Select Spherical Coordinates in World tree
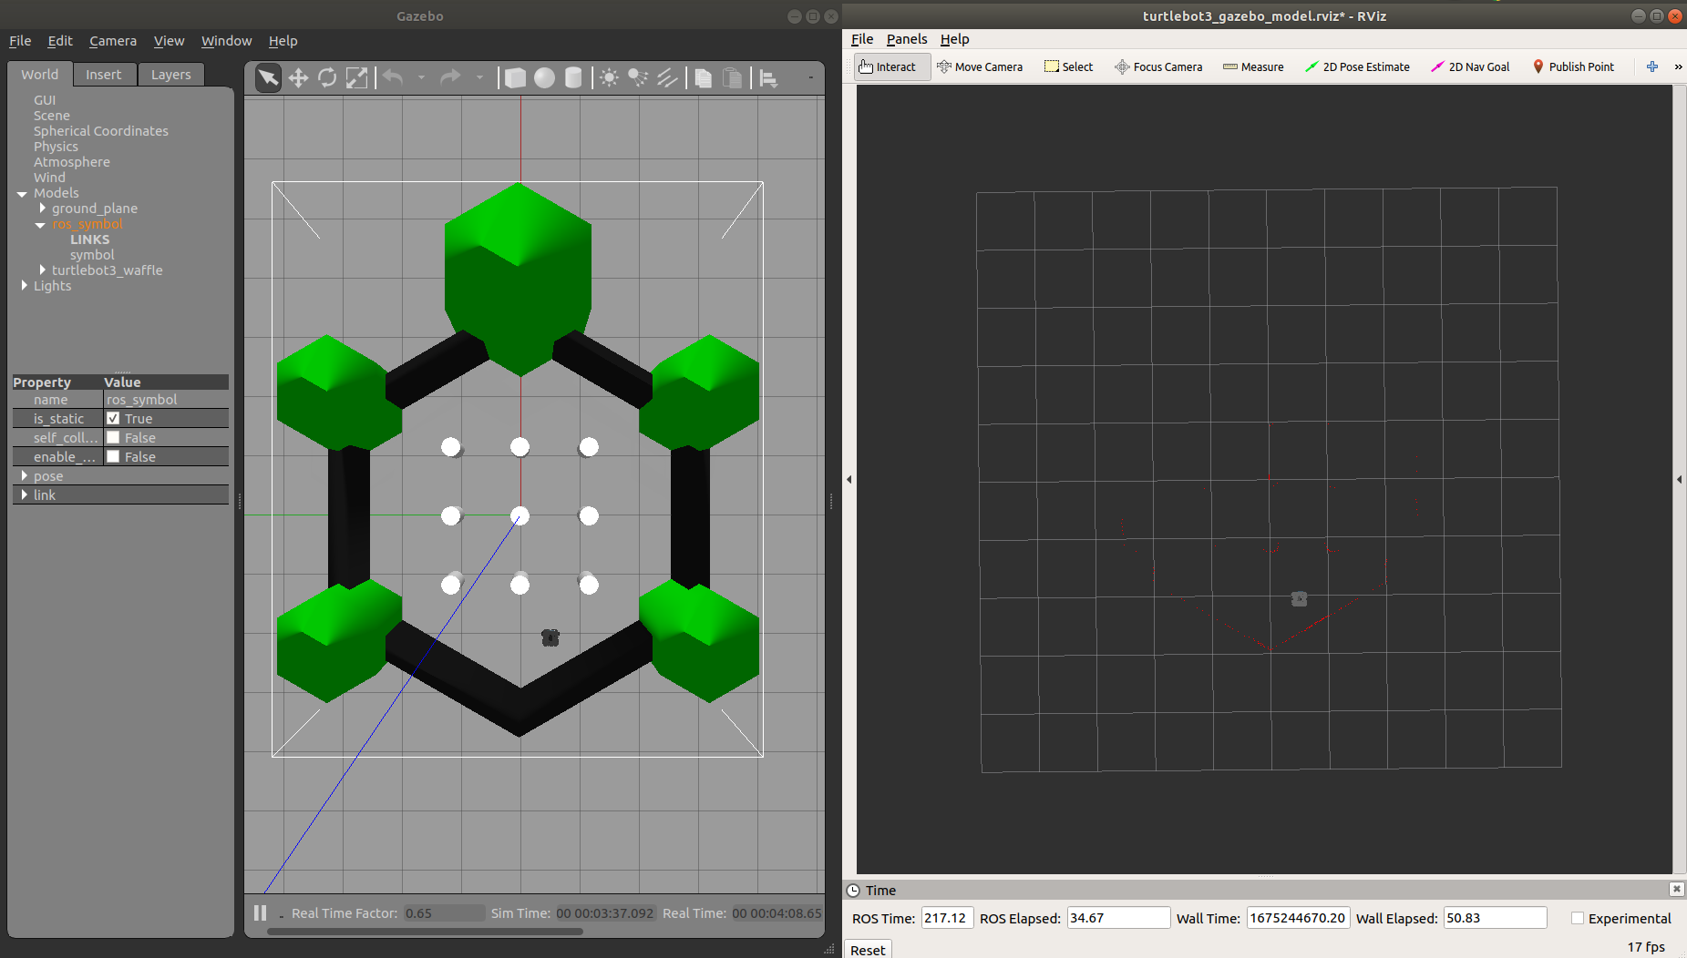This screenshot has width=1687, height=958. click(101, 131)
